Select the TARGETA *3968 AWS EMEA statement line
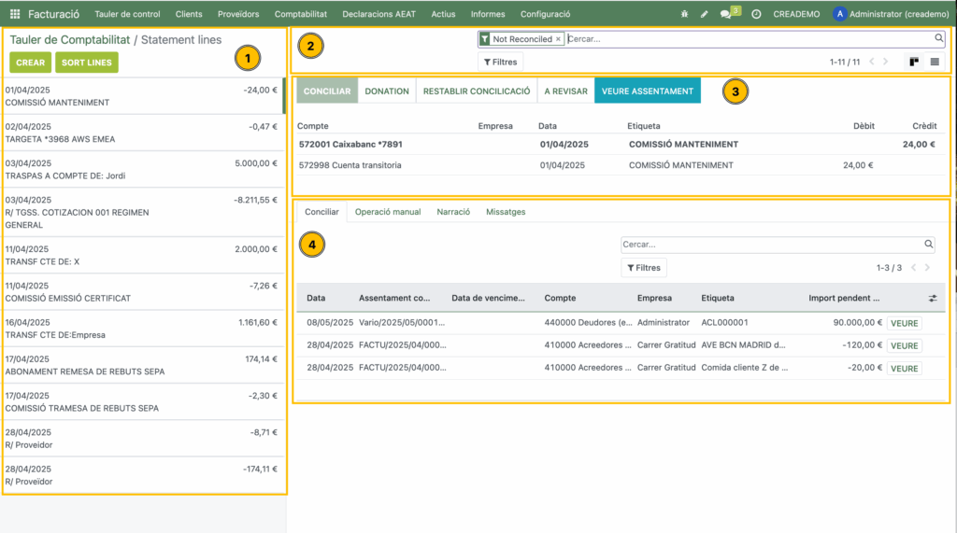Screen dimensions: 957x533 click(140, 133)
